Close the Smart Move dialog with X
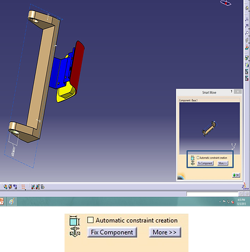 pyautogui.click(x=238, y=92)
